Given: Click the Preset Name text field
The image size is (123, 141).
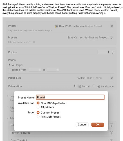Looking at the screenshot, I should (70, 97).
